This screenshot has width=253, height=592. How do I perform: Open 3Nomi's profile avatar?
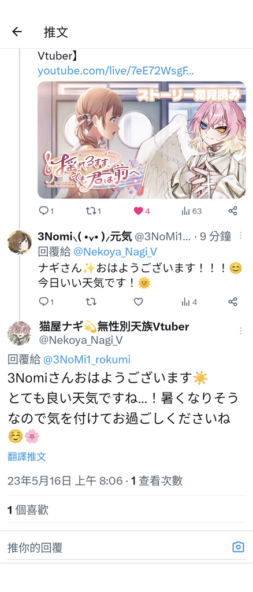pos(20,242)
